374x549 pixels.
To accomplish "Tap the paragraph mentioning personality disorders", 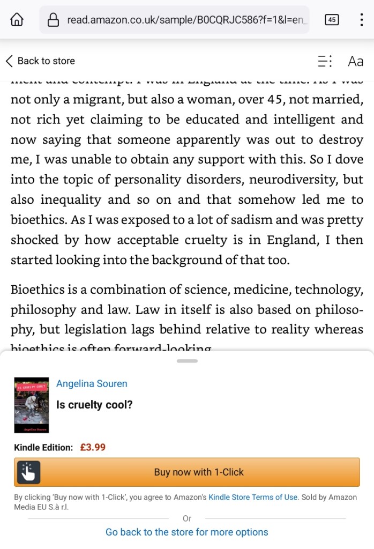I will click(187, 179).
